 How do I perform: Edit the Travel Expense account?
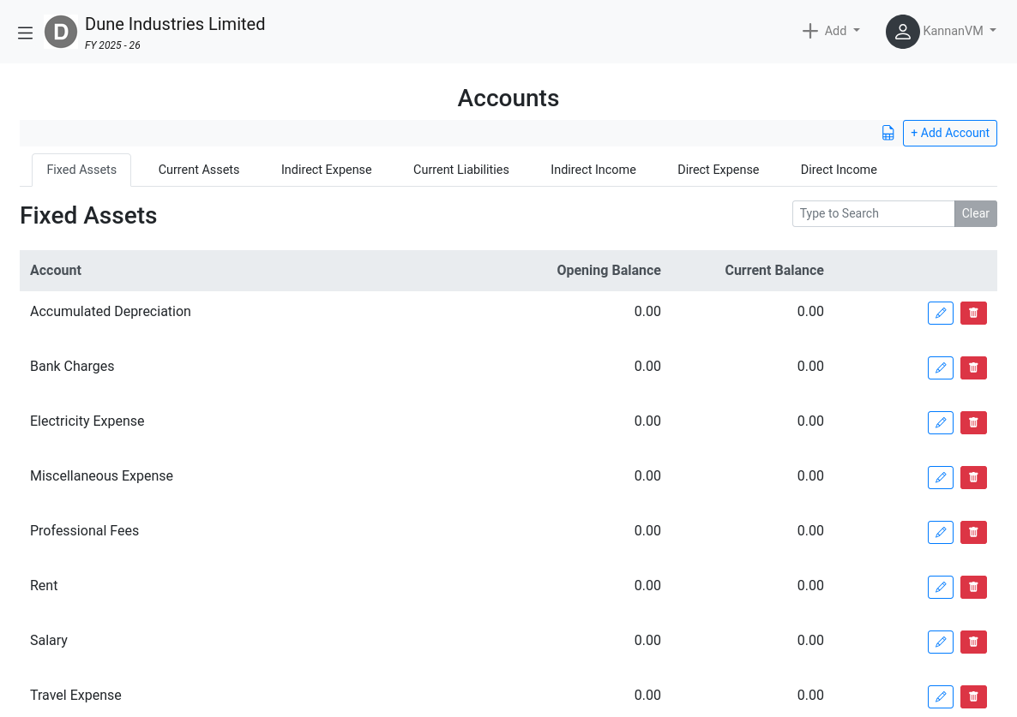[941, 697]
